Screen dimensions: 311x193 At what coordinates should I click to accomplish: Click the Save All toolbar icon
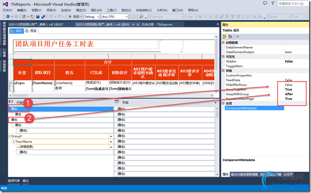click(43, 17)
